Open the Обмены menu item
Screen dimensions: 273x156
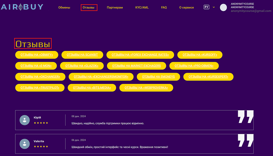64,7
